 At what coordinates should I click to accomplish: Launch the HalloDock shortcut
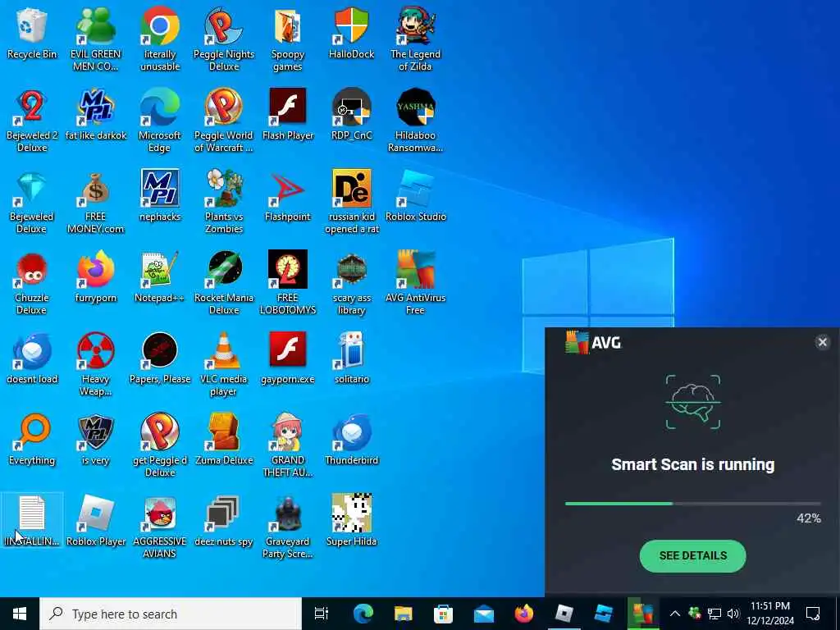coord(351,32)
